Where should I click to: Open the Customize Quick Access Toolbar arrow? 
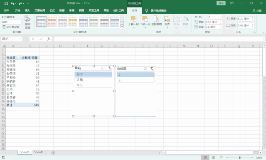[x=28, y=4]
